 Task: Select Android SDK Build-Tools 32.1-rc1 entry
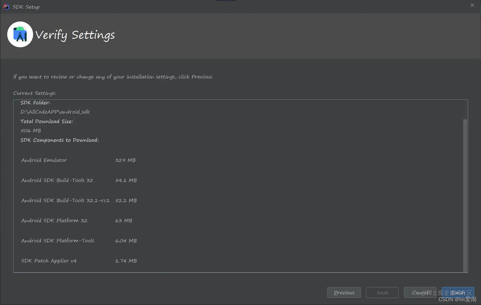pyautogui.click(x=65, y=200)
